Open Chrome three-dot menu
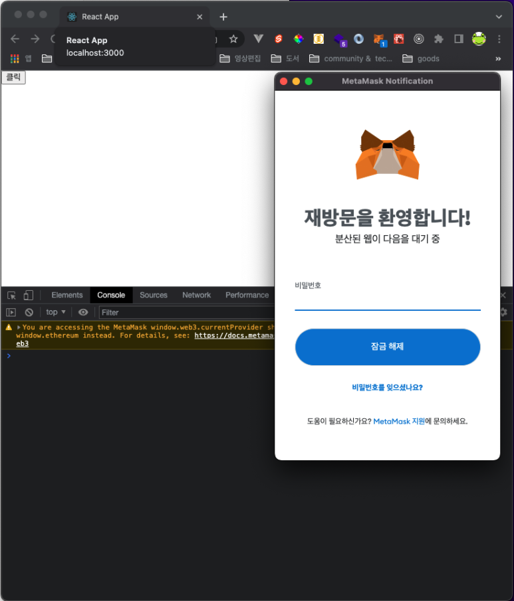This screenshot has height=601, width=514. [499, 39]
